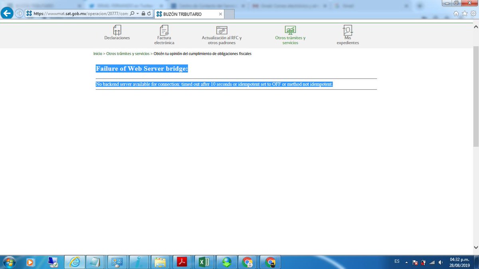Click the Action Center flag tray icon
The height and width of the screenshot is (269, 479).
(415, 262)
